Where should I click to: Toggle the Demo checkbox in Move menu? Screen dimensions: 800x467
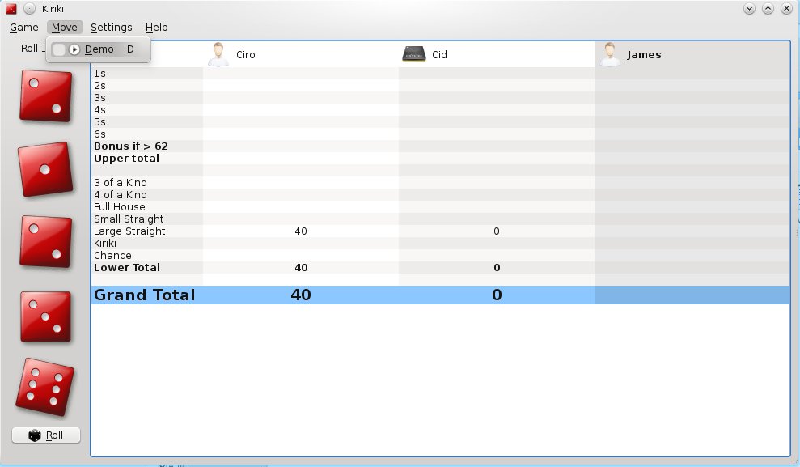coord(59,49)
